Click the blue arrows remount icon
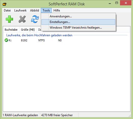 pyautogui.click(x=35, y=19)
